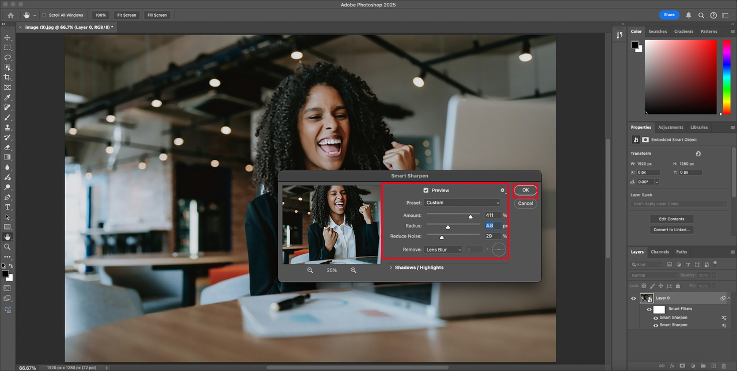The image size is (737, 371).
Task: Click the add layer mask icon
Action: point(682,366)
